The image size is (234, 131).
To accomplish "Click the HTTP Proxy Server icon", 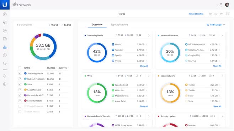I will tap(113, 125).
